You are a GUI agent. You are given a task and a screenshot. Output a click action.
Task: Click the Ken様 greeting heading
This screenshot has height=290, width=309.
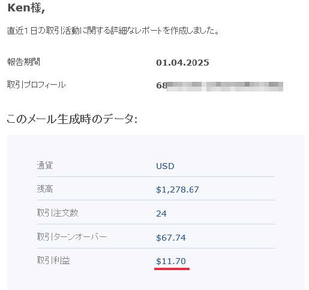(26, 8)
